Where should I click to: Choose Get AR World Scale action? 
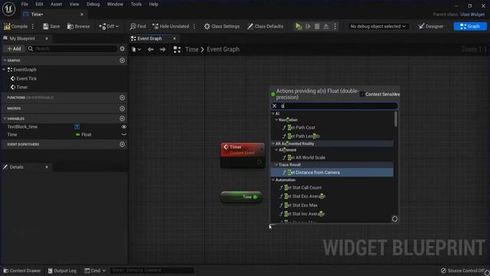tap(306, 158)
